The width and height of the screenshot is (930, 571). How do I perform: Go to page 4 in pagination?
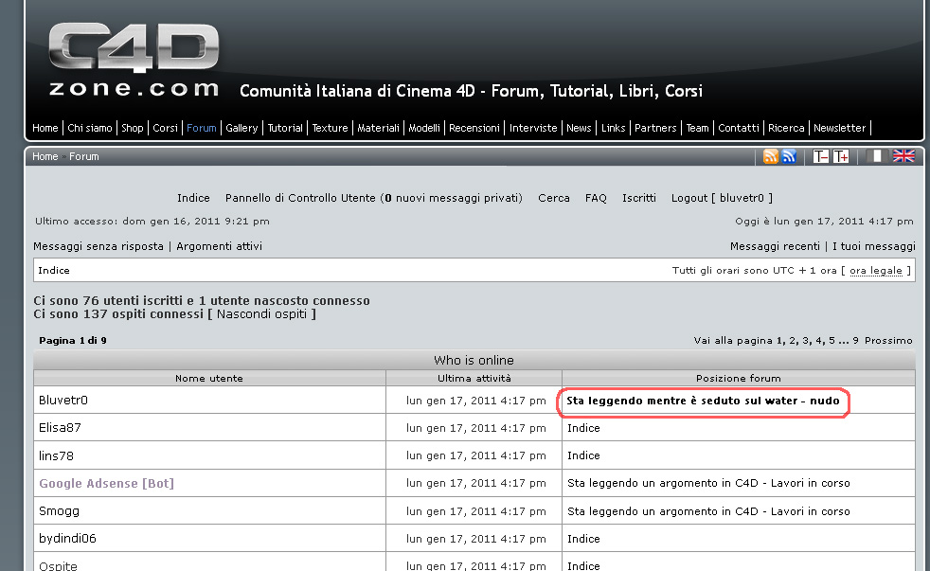(818, 340)
